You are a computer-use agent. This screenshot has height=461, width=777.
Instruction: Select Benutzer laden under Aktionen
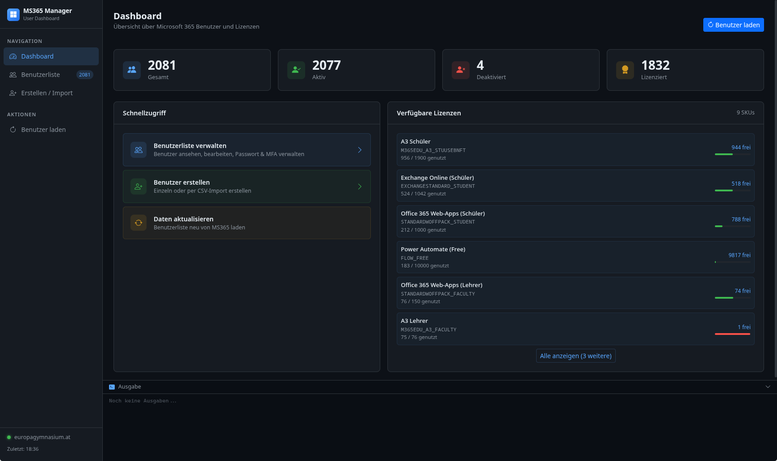coord(51,130)
